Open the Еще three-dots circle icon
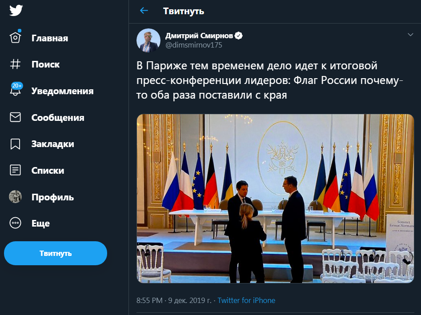Screen dimensions: 421x315 16,223
